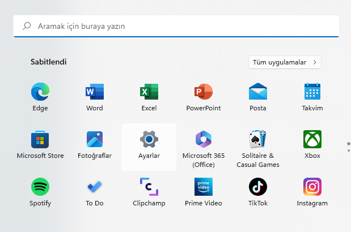This screenshot has height=232, width=351.
Task: Start PowerPoint from the pinned list
Action: [204, 97]
